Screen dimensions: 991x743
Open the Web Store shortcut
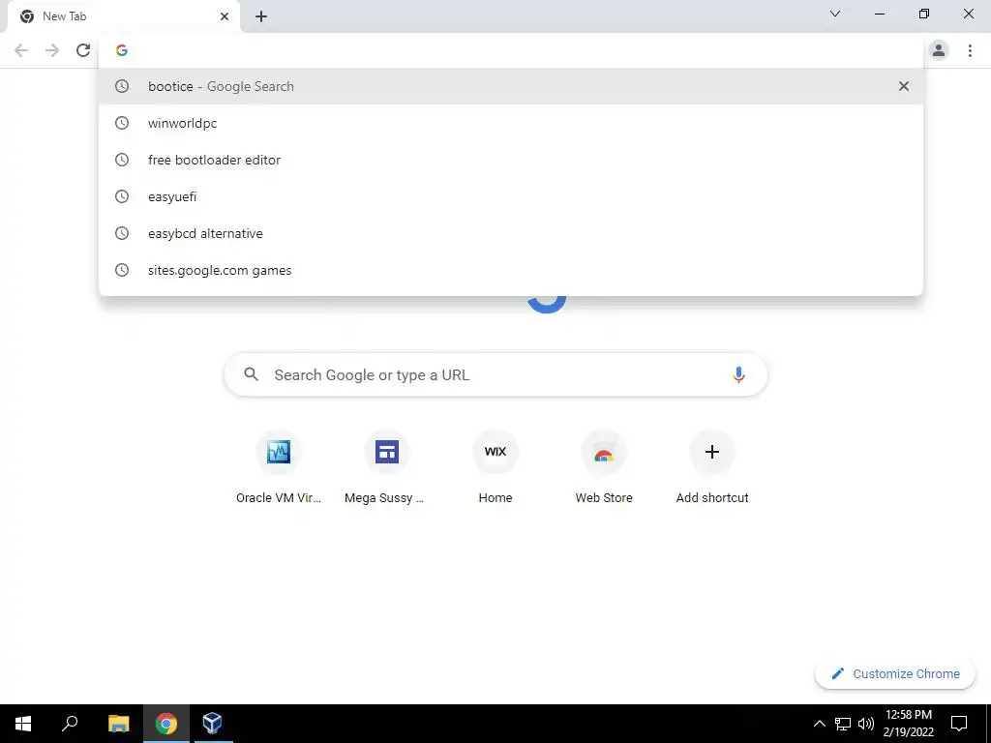click(x=604, y=468)
